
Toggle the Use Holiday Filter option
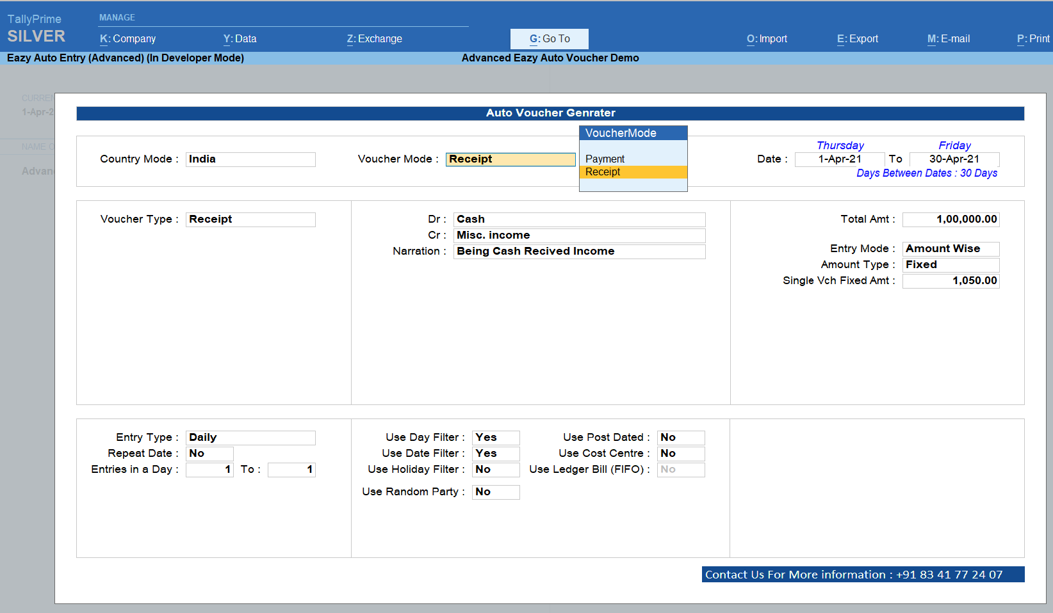click(496, 470)
